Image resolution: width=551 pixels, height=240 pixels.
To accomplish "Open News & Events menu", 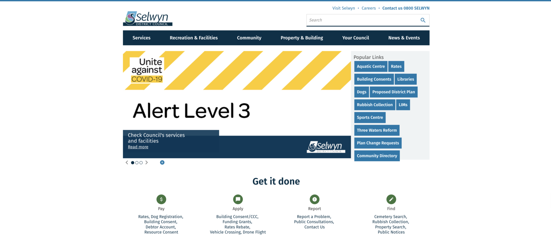I will (404, 38).
